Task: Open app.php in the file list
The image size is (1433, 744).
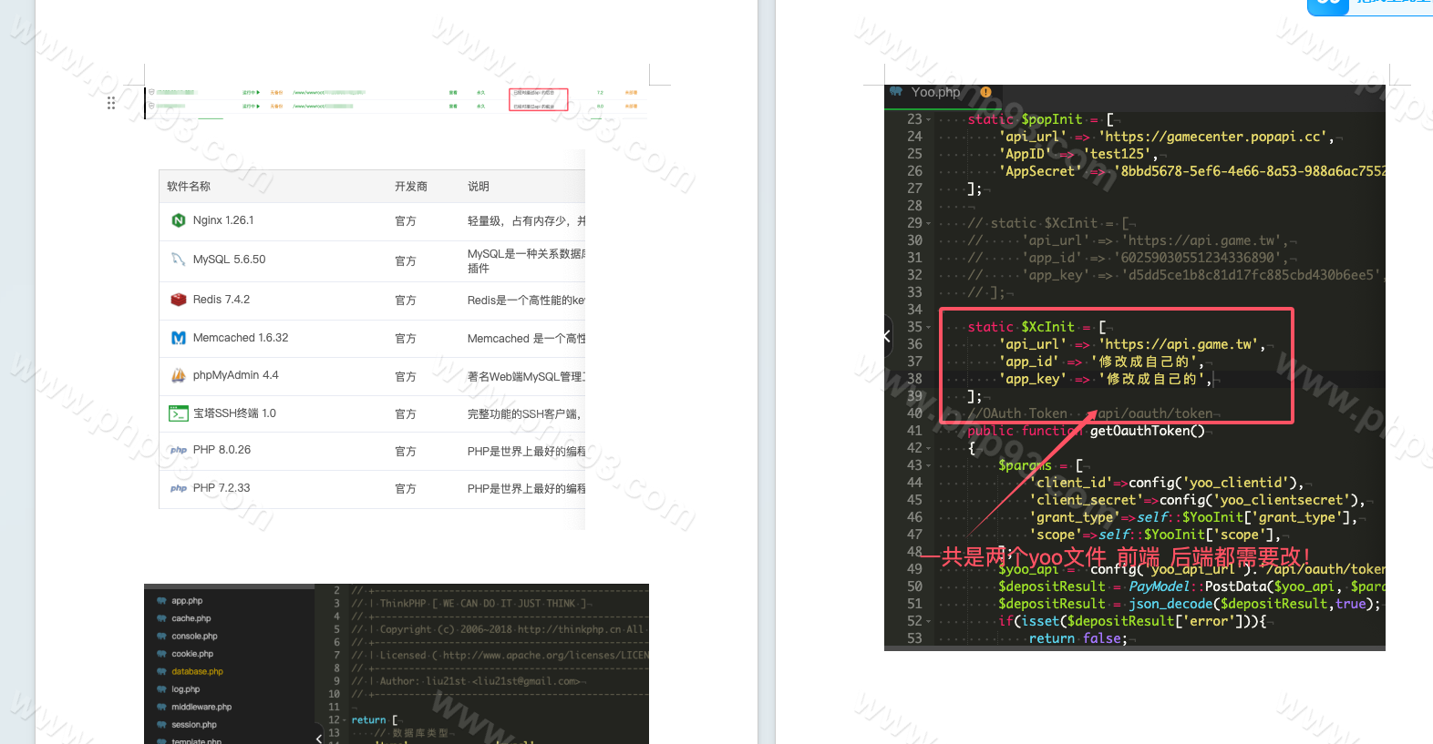Action: tap(187, 601)
